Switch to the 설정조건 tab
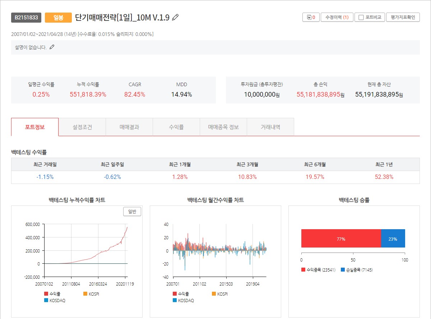This screenshot has width=431, height=319. (82, 127)
